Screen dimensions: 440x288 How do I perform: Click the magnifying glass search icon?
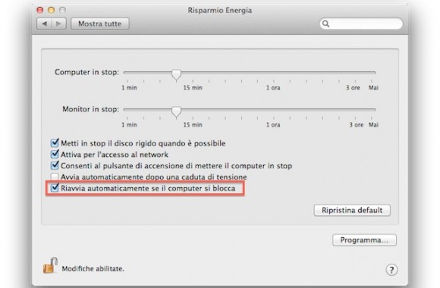(325, 23)
